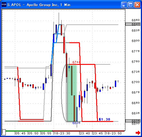Viewport: 142px width, 137px height.
Task: Click the 05:55 time axis label
Action: [46, 133]
